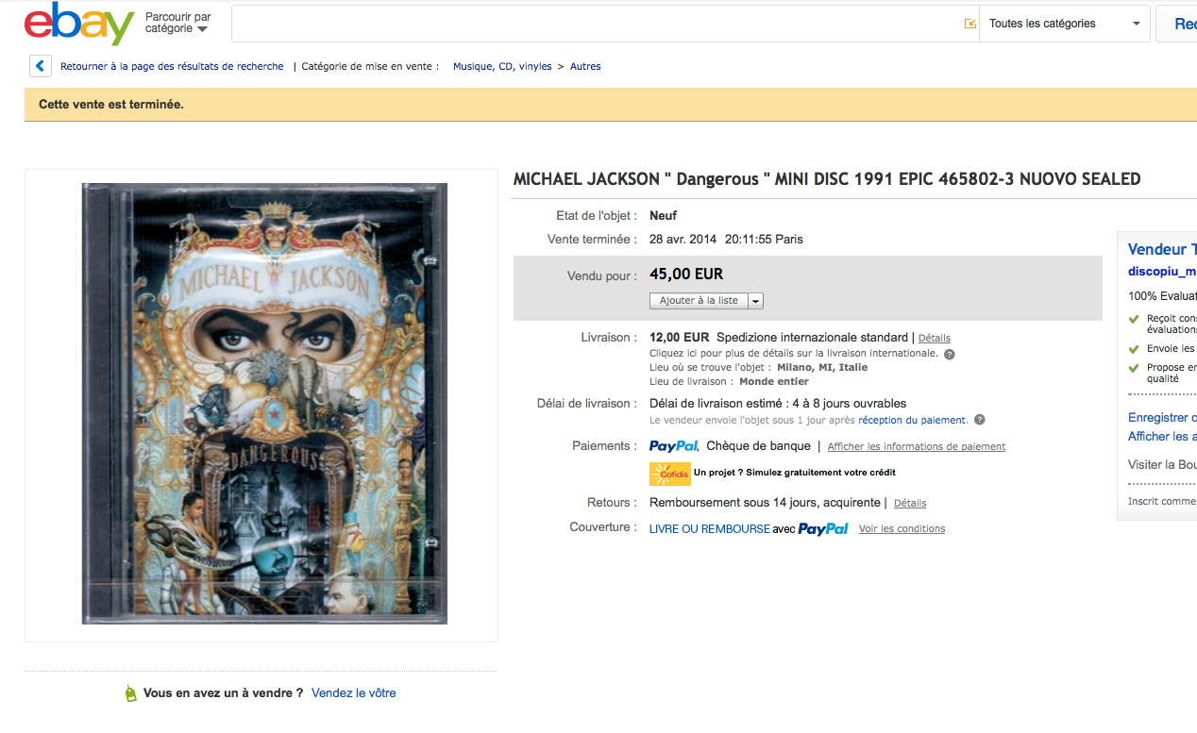This screenshot has width=1197, height=733.
Task: Click Afficher les informations de paiement
Action: [x=917, y=446]
